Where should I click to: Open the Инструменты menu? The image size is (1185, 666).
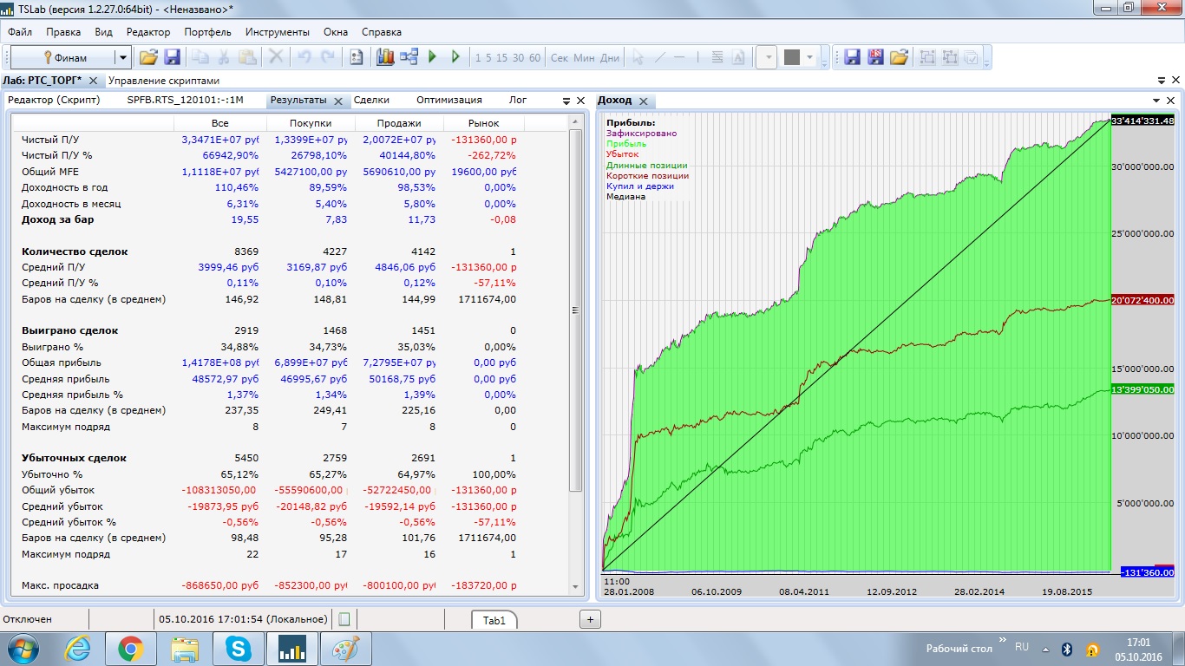[277, 32]
